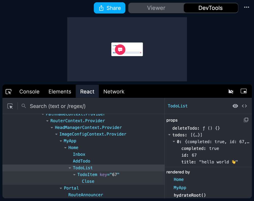
Task: Open the ellipsis options menu top right
Action: coord(246,8)
